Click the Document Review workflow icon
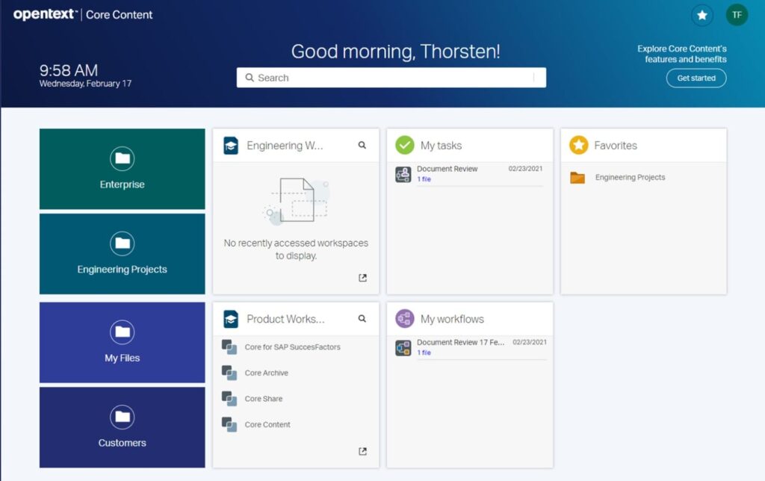 pyautogui.click(x=403, y=347)
